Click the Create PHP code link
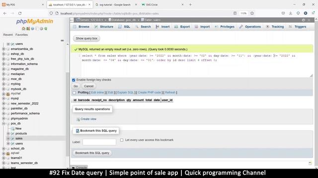Screen dimensions: 318x178 149,92
